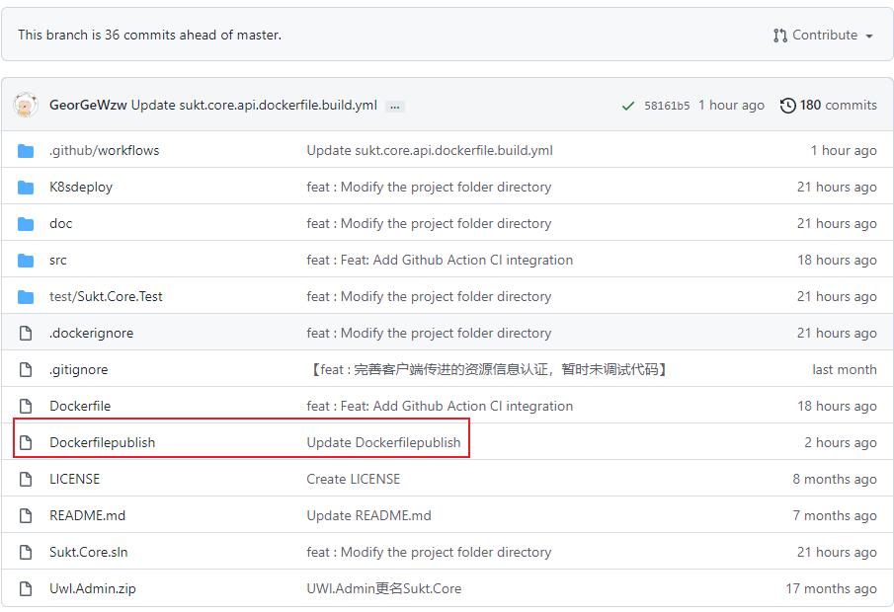Viewport: 894px width, 612px height.
Task: Open the test/Sukt.Core.Test folder
Action: [x=106, y=297]
